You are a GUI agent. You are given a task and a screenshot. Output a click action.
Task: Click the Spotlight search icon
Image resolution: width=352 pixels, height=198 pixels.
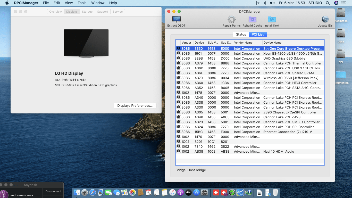(x=328, y=3)
